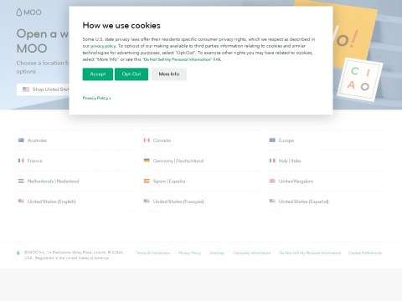Select the Germany flag icon
402x301 pixels.
[x=147, y=161]
